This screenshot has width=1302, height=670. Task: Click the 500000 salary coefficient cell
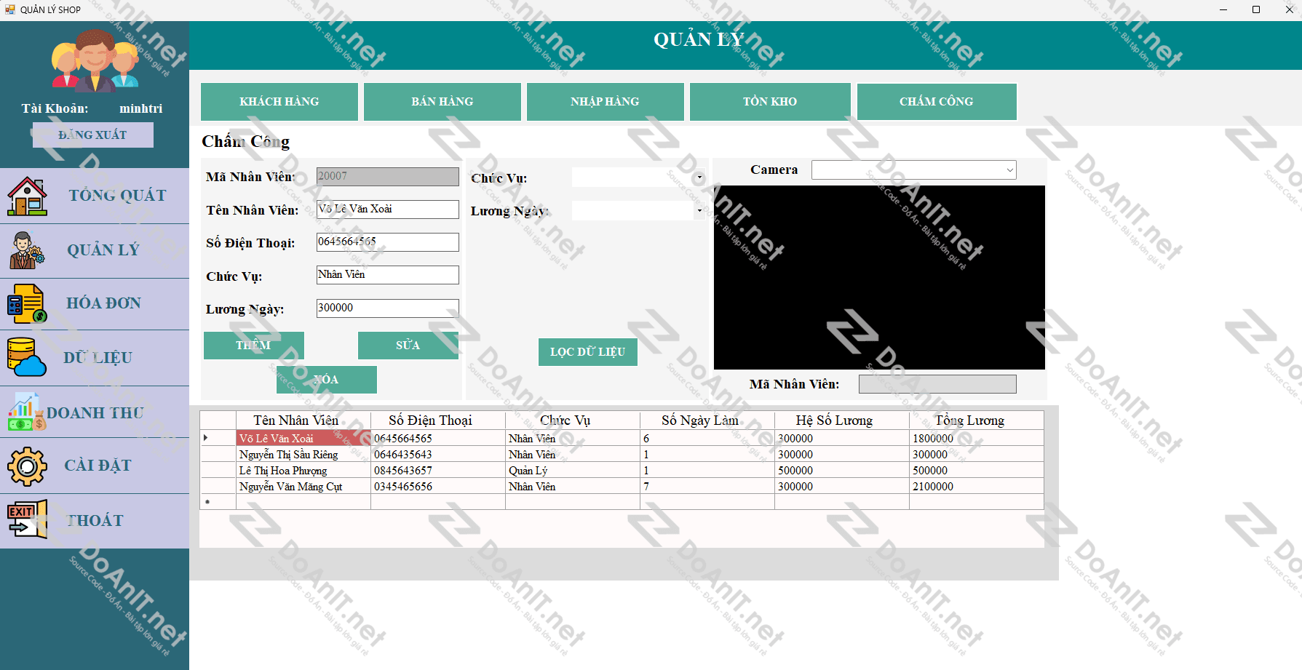(x=842, y=471)
